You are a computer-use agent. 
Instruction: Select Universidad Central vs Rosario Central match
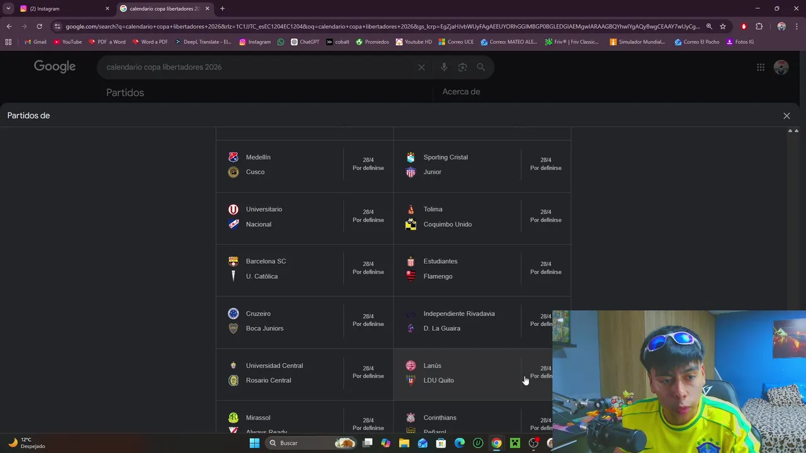point(305,373)
